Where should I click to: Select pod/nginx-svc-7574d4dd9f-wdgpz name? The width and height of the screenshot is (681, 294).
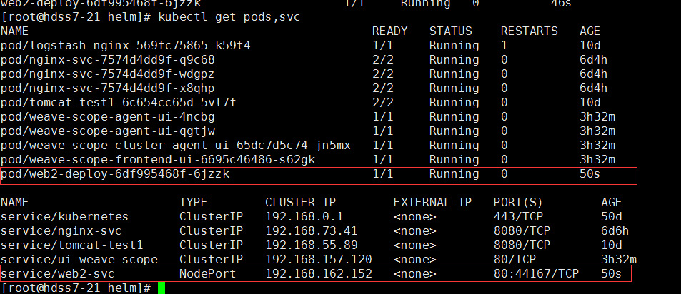tap(108, 74)
